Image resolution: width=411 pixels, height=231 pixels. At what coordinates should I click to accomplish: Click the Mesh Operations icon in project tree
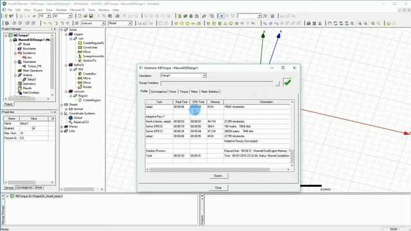pyautogui.click(x=20, y=71)
